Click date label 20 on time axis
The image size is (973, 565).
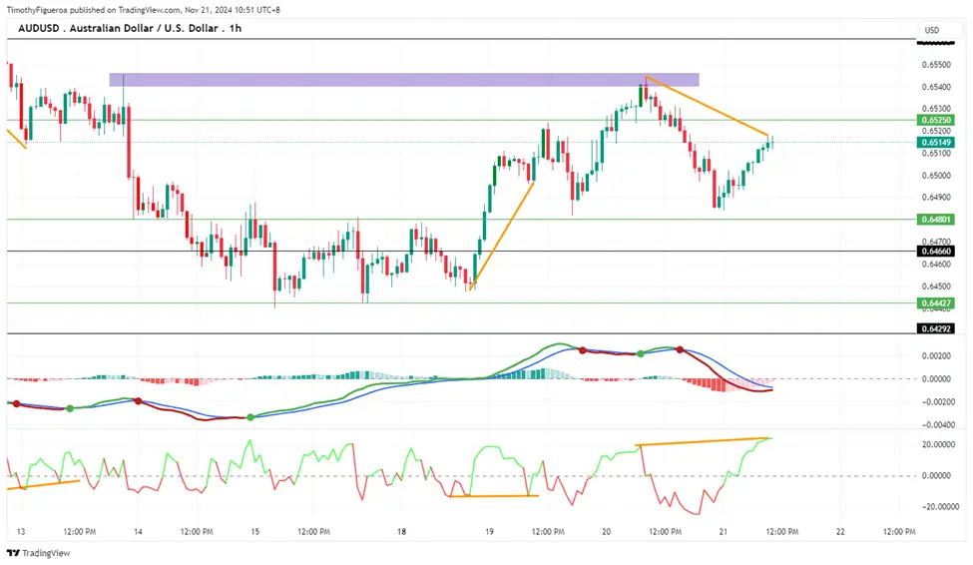point(607,531)
